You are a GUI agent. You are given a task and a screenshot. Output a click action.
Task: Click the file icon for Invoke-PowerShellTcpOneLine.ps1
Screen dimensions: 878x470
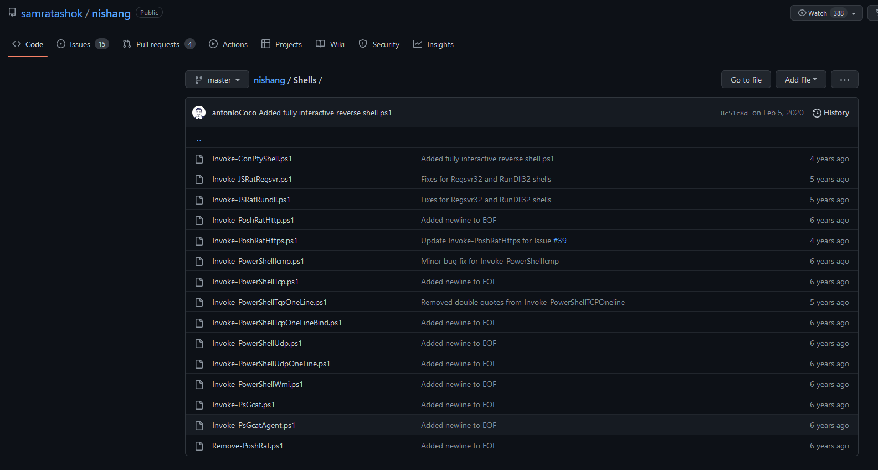coord(199,303)
